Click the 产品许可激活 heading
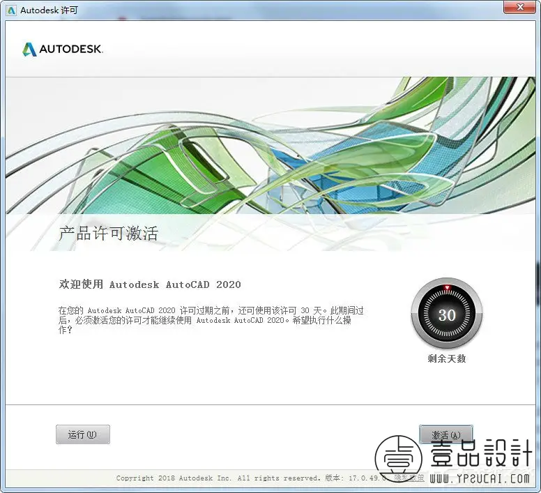 [108, 234]
